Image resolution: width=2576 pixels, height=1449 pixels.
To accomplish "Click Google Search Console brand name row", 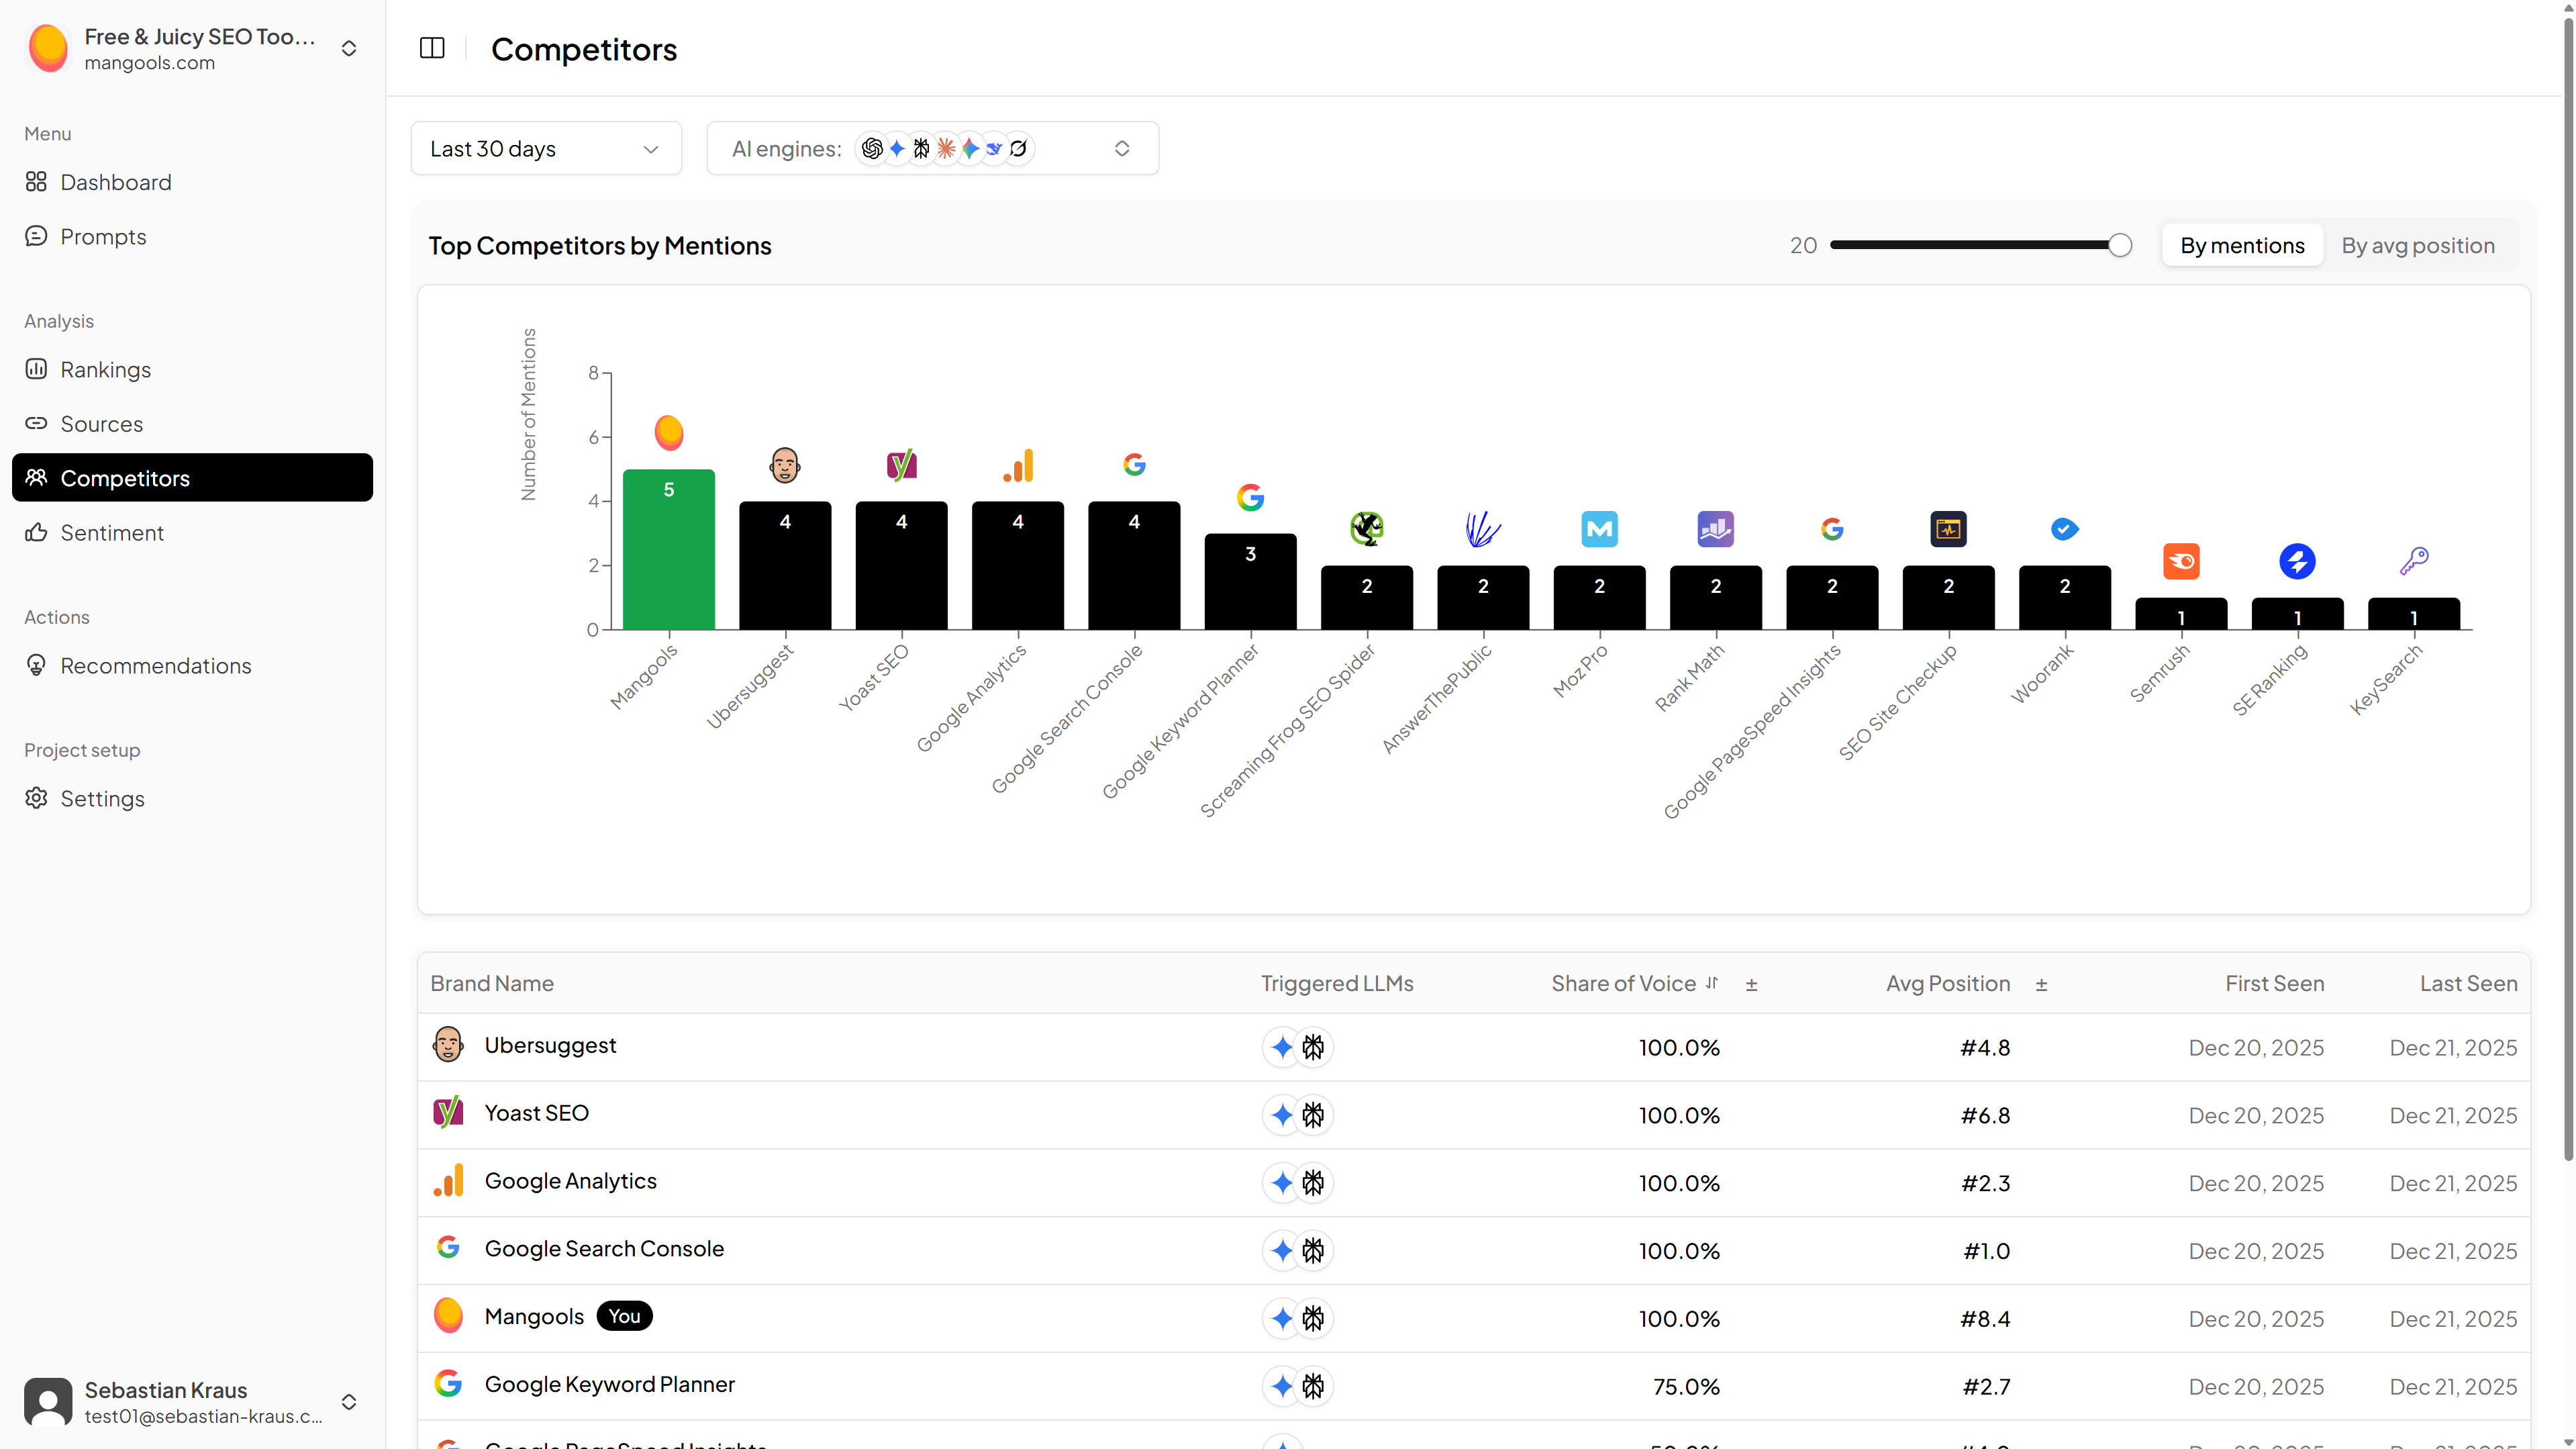I will (604, 1249).
